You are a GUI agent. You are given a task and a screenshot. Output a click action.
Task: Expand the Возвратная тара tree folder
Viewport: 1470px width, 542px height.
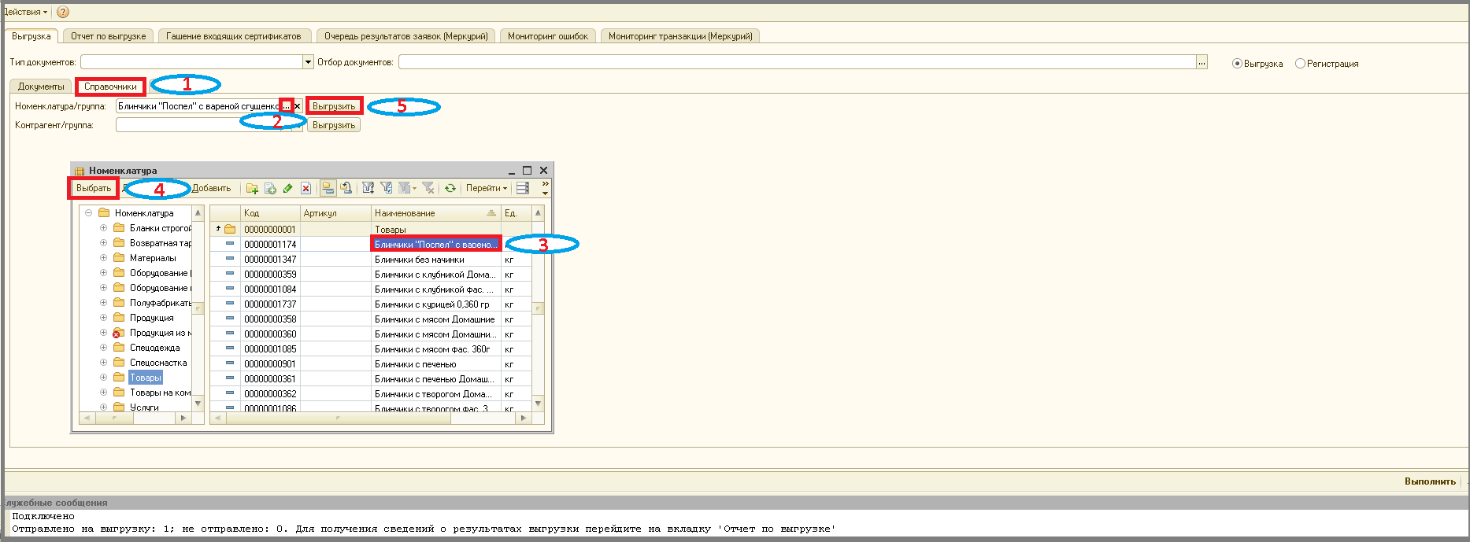[103, 243]
